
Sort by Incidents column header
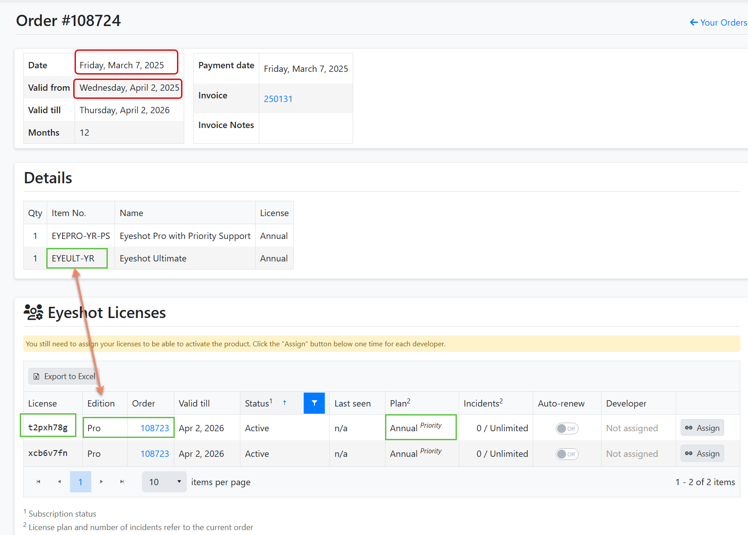click(x=483, y=403)
